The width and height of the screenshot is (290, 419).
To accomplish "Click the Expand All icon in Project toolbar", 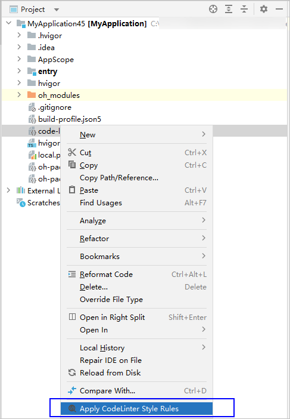I will (x=229, y=10).
